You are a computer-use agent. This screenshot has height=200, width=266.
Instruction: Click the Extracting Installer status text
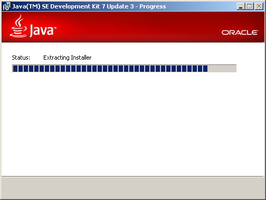(x=68, y=58)
